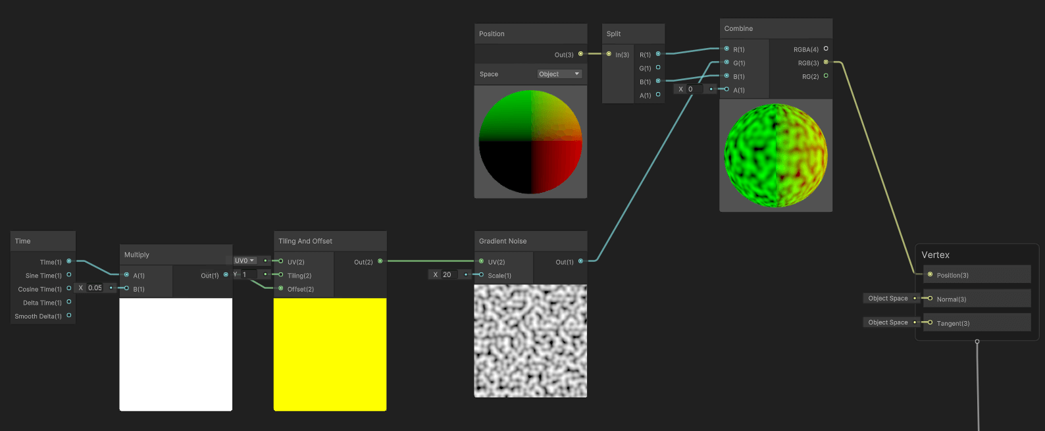Viewport: 1045px width, 431px height.
Task: Click Combine R(1) input port
Action: (x=726, y=49)
